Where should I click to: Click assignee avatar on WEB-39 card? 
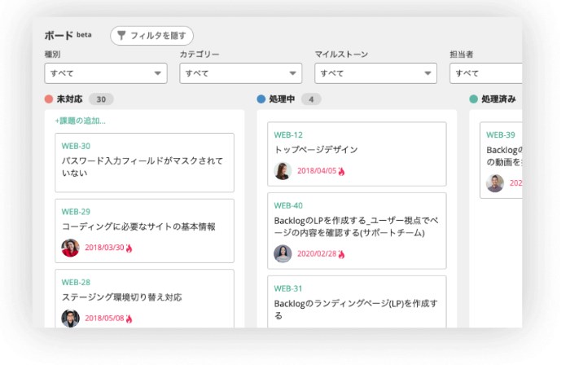pyautogui.click(x=495, y=183)
